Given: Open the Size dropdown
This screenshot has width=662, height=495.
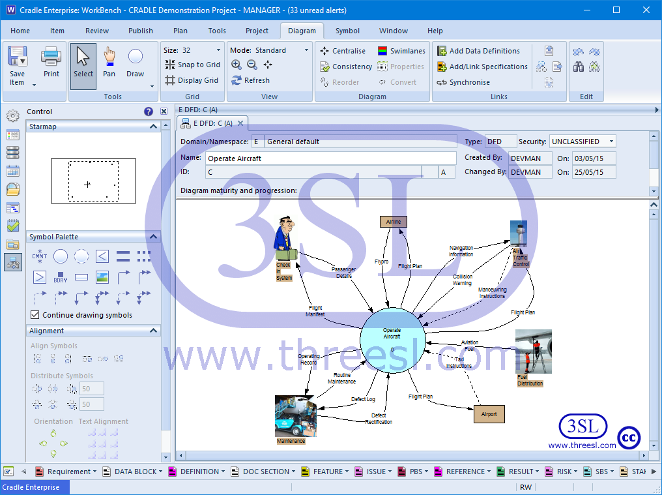Looking at the screenshot, I should click(218, 50).
